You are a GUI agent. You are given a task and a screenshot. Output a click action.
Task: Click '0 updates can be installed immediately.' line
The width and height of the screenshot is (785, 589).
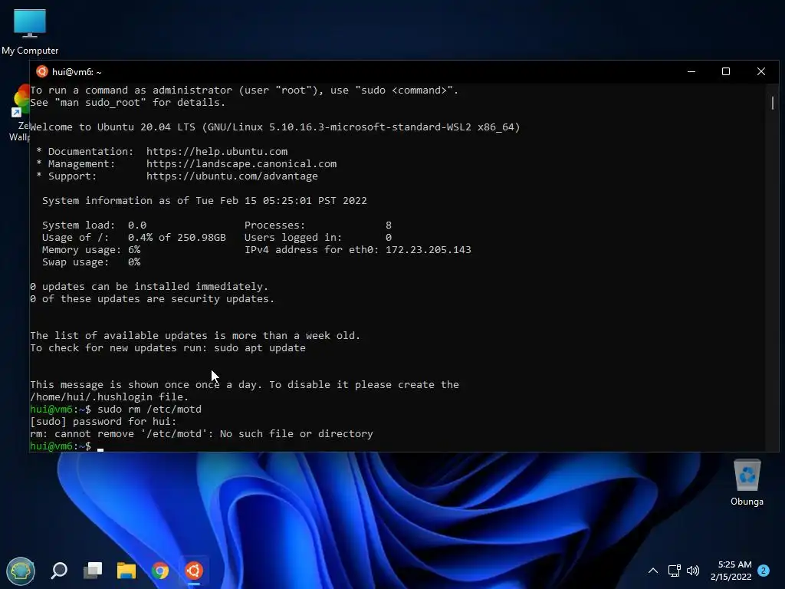[x=149, y=287]
